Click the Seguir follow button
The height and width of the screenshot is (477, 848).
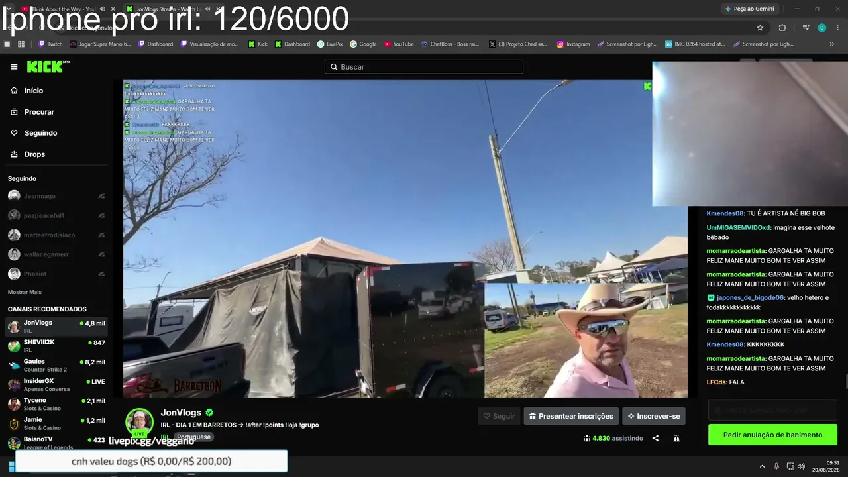499,416
